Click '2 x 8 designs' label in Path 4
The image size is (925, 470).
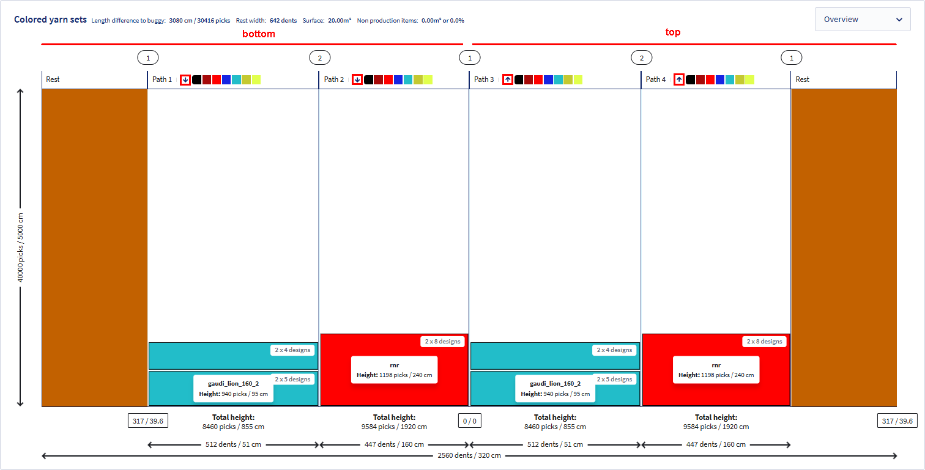point(765,342)
